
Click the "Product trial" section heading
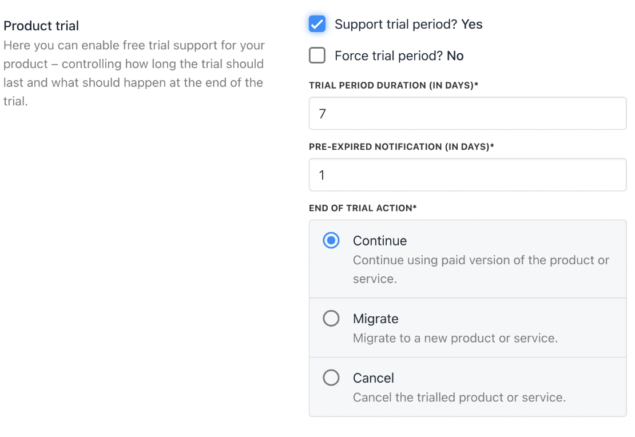(41, 26)
